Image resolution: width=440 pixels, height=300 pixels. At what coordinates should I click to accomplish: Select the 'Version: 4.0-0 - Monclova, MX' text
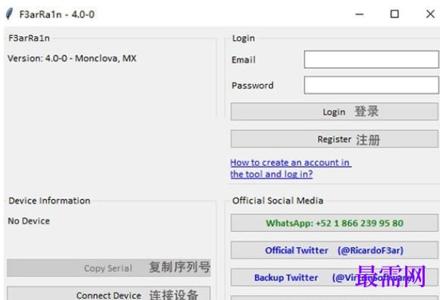coord(72,58)
